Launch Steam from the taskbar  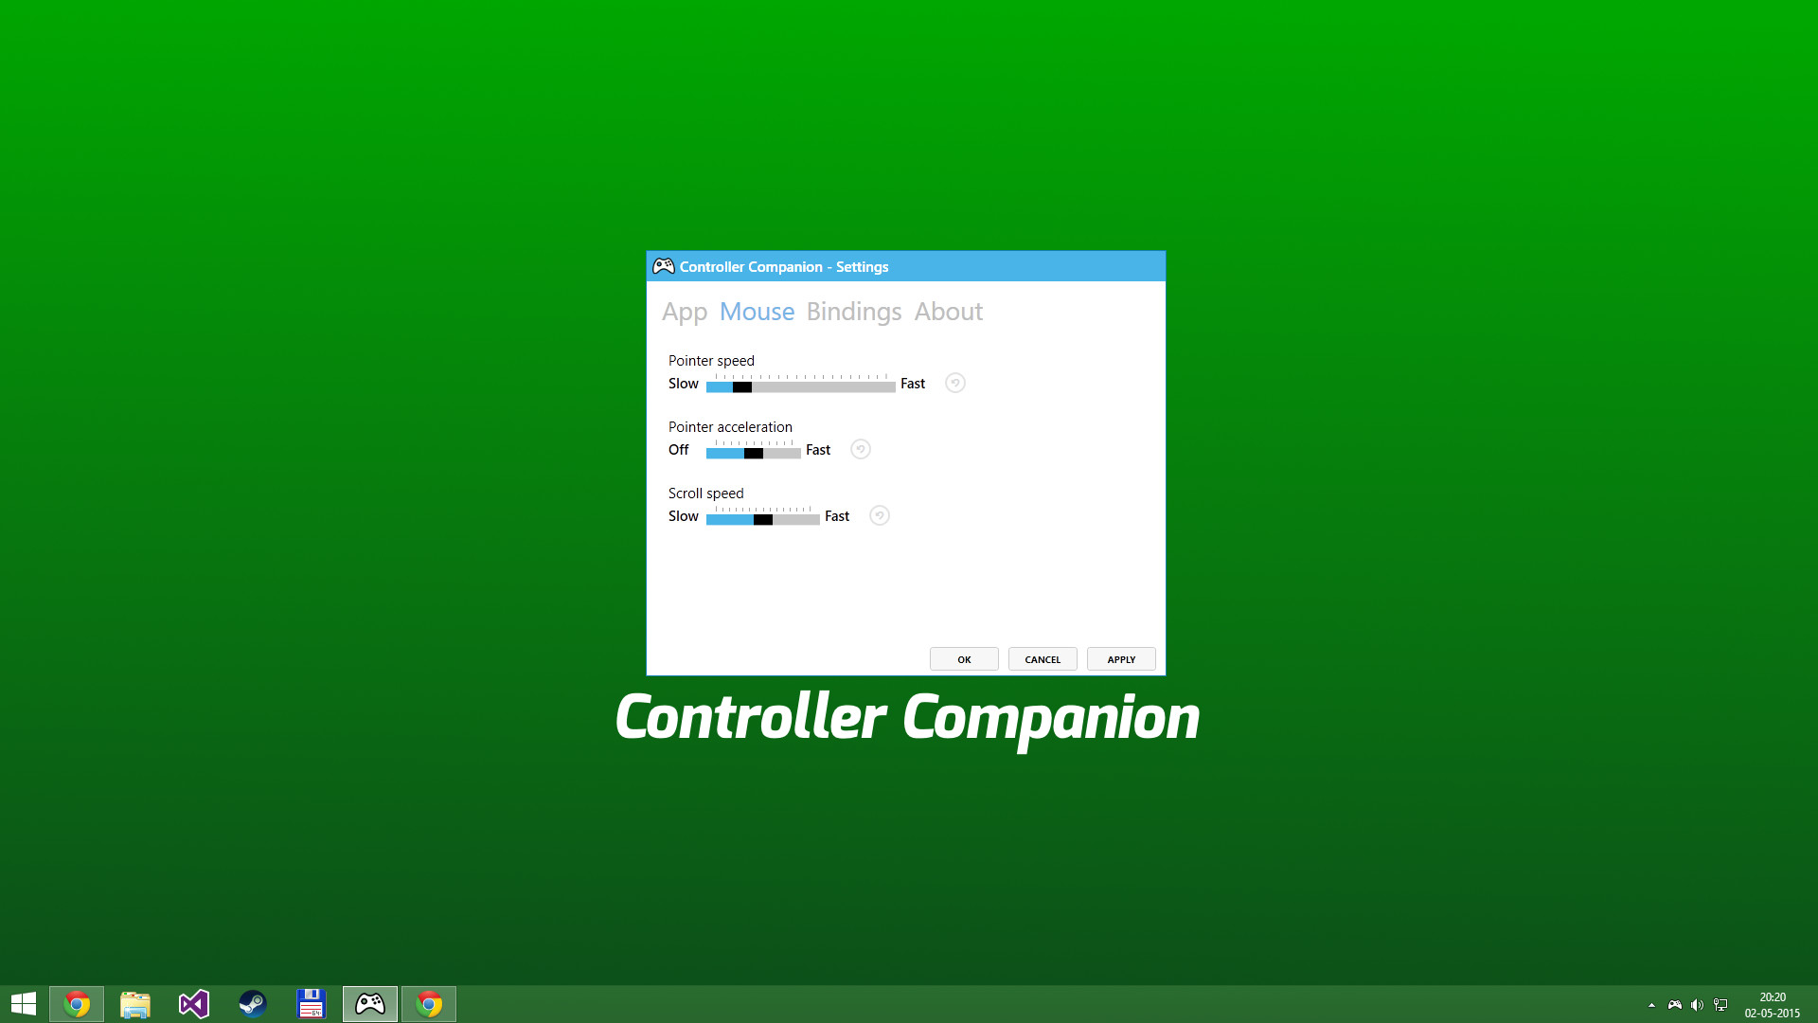[x=252, y=1003]
